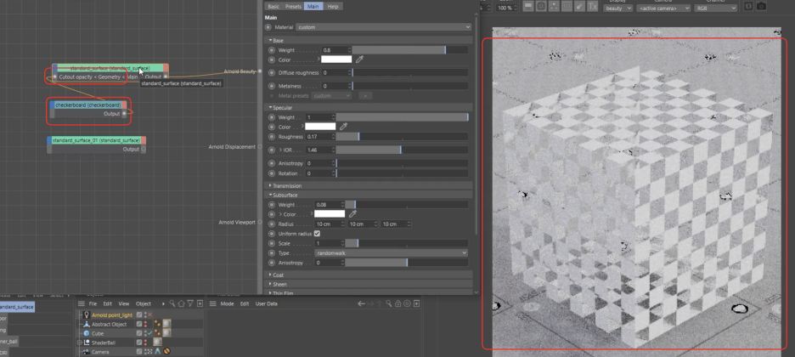Open the Material custom dropdown
Screen dimensions: 795x357
pos(384,27)
